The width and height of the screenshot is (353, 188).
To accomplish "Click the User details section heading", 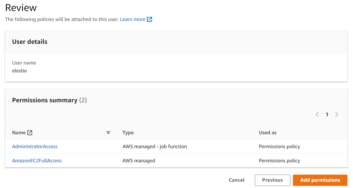I will [x=30, y=42].
